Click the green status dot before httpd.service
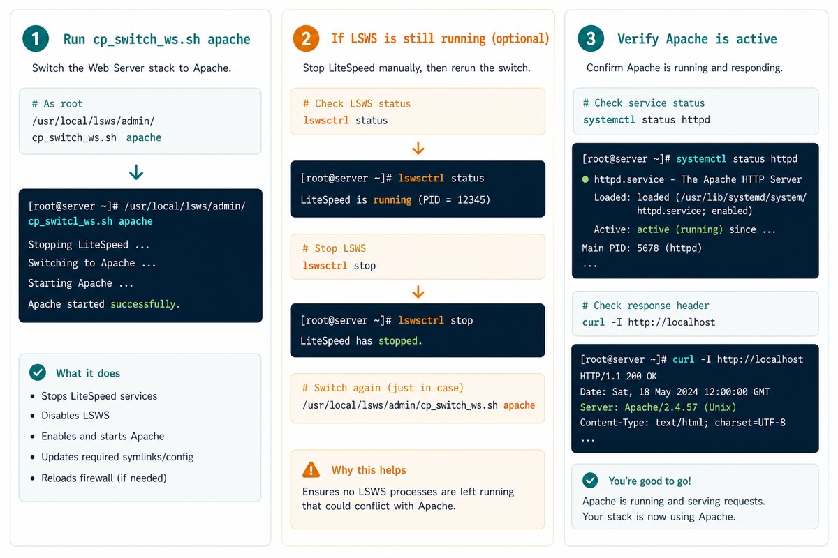Viewport: 838px width, 558px height. pyautogui.click(x=585, y=179)
